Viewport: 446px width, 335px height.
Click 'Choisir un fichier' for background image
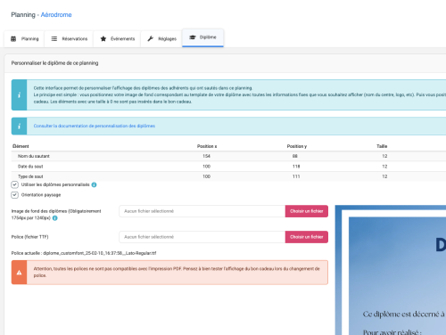point(307,211)
